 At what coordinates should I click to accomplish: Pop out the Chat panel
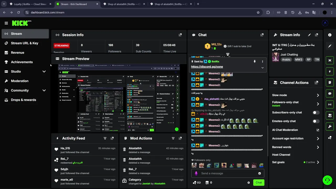click(x=262, y=35)
